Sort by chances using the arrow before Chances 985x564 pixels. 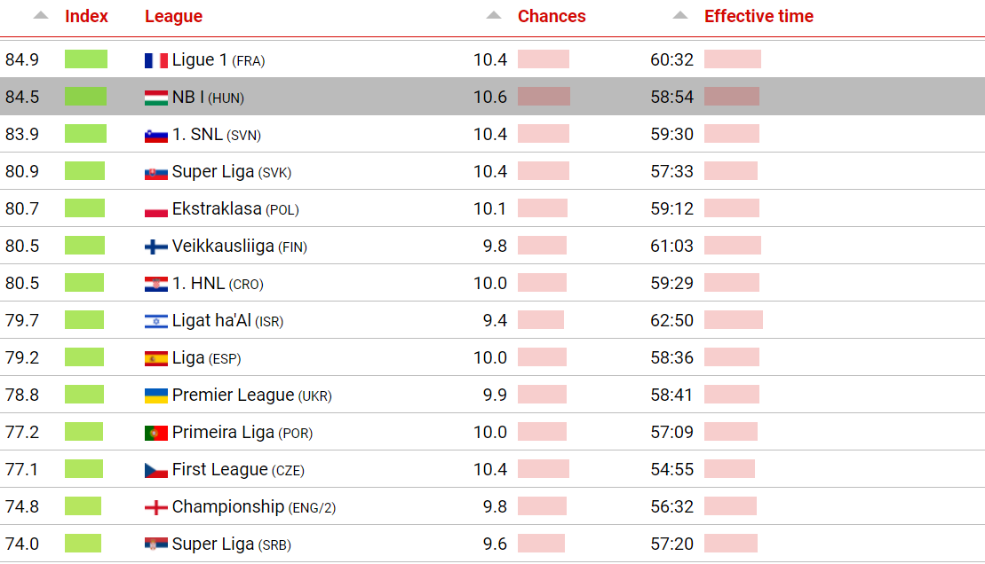pyautogui.click(x=494, y=16)
